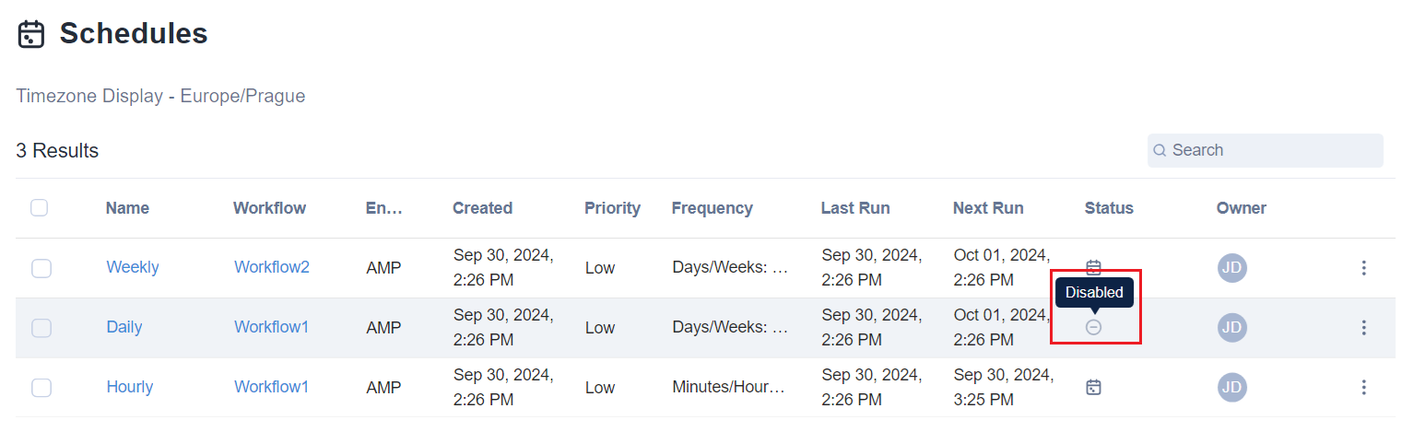Open the Weekly schedule link

tap(133, 267)
